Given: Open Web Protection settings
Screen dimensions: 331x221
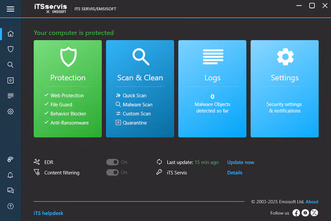Looking at the screenshot, I should pyautogui.click(x=67, y=96).
